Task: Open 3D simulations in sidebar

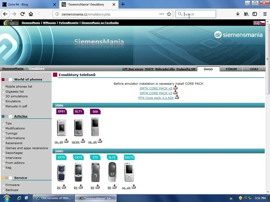Action: click(x=17, y=96)
